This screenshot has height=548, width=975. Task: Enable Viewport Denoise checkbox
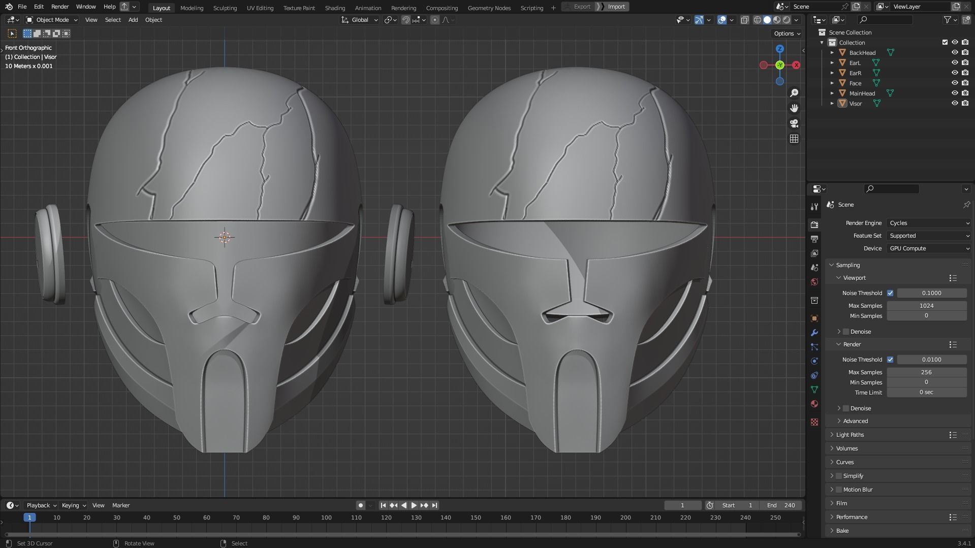pos(846,332)
